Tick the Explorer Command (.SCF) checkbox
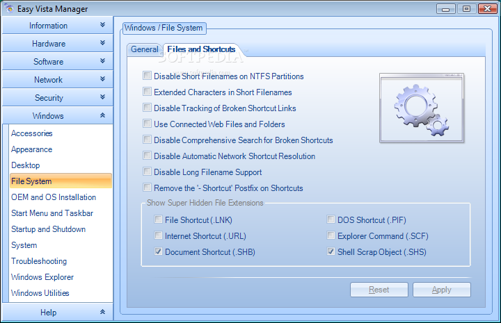This screenshot has width=501, height=323. coord(331,235)
